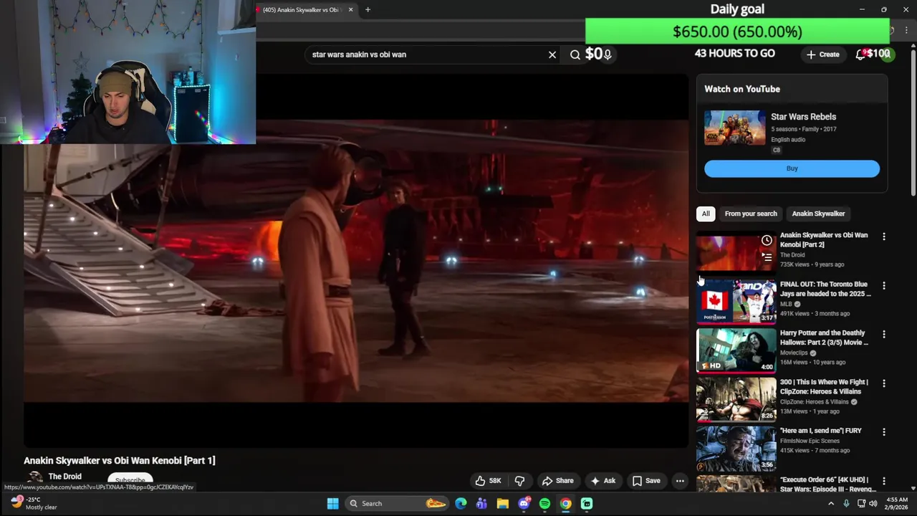Viewport: 917px width, 516px height.
Task: Select the Anakin Skywalker filter chip
Action: (x=818, y=214)
